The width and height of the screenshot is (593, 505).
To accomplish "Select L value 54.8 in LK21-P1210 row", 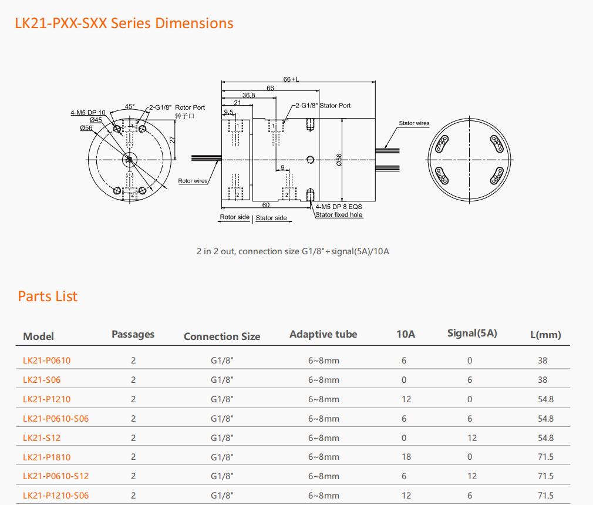I will click(x=545, y=399).
